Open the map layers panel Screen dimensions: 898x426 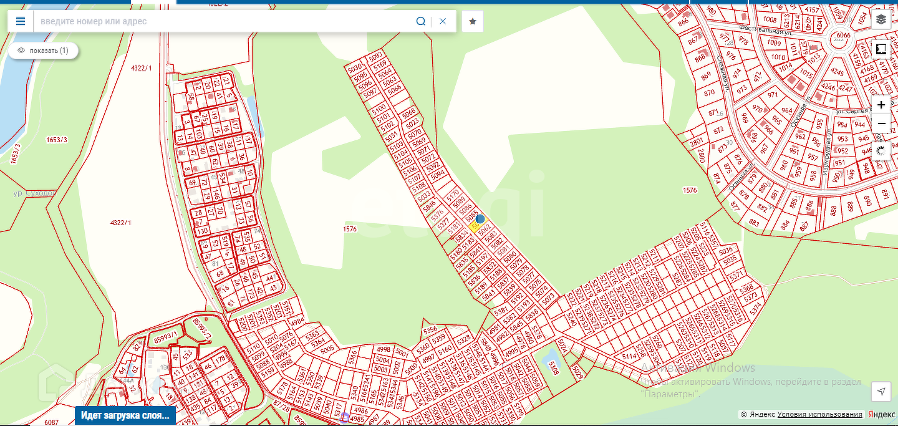881,19
